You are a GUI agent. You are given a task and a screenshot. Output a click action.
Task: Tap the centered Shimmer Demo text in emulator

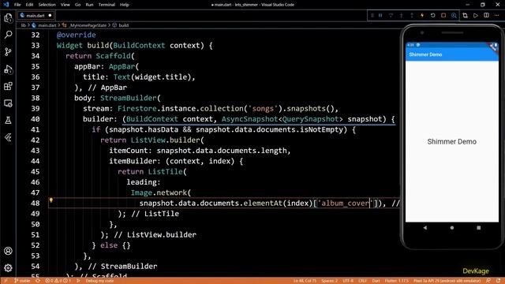(x=452, y=142)
